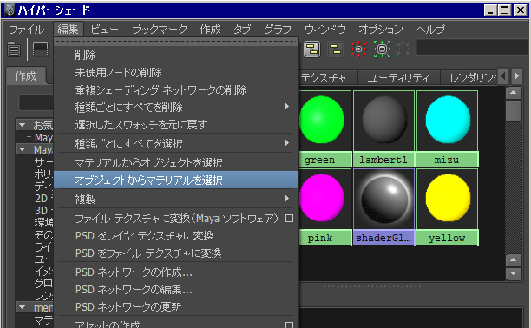Select the 3D tree item in create list
The image size is (531, 328).
coord(42,210)
